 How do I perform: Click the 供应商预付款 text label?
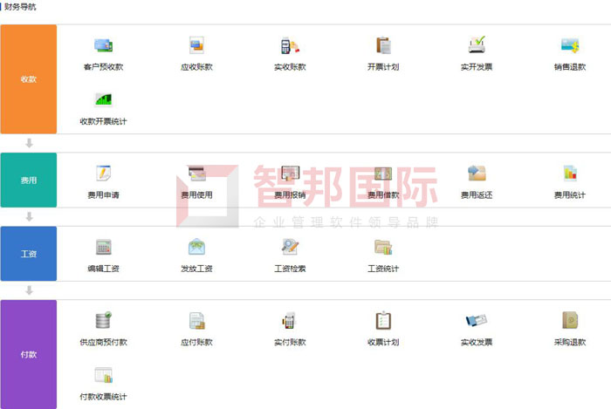point(103,342)
